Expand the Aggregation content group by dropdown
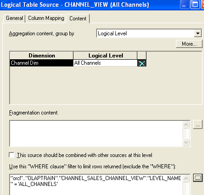The image size is (204, 195). tap(198, 33)
